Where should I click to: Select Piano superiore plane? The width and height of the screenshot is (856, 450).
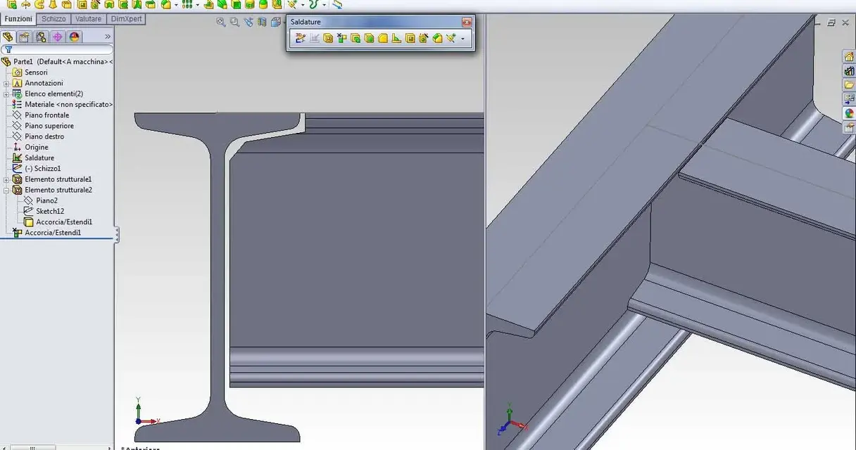(49, 126)
